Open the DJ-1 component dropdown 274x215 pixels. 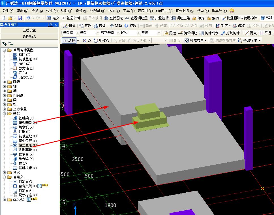click(x=138, y=33)
